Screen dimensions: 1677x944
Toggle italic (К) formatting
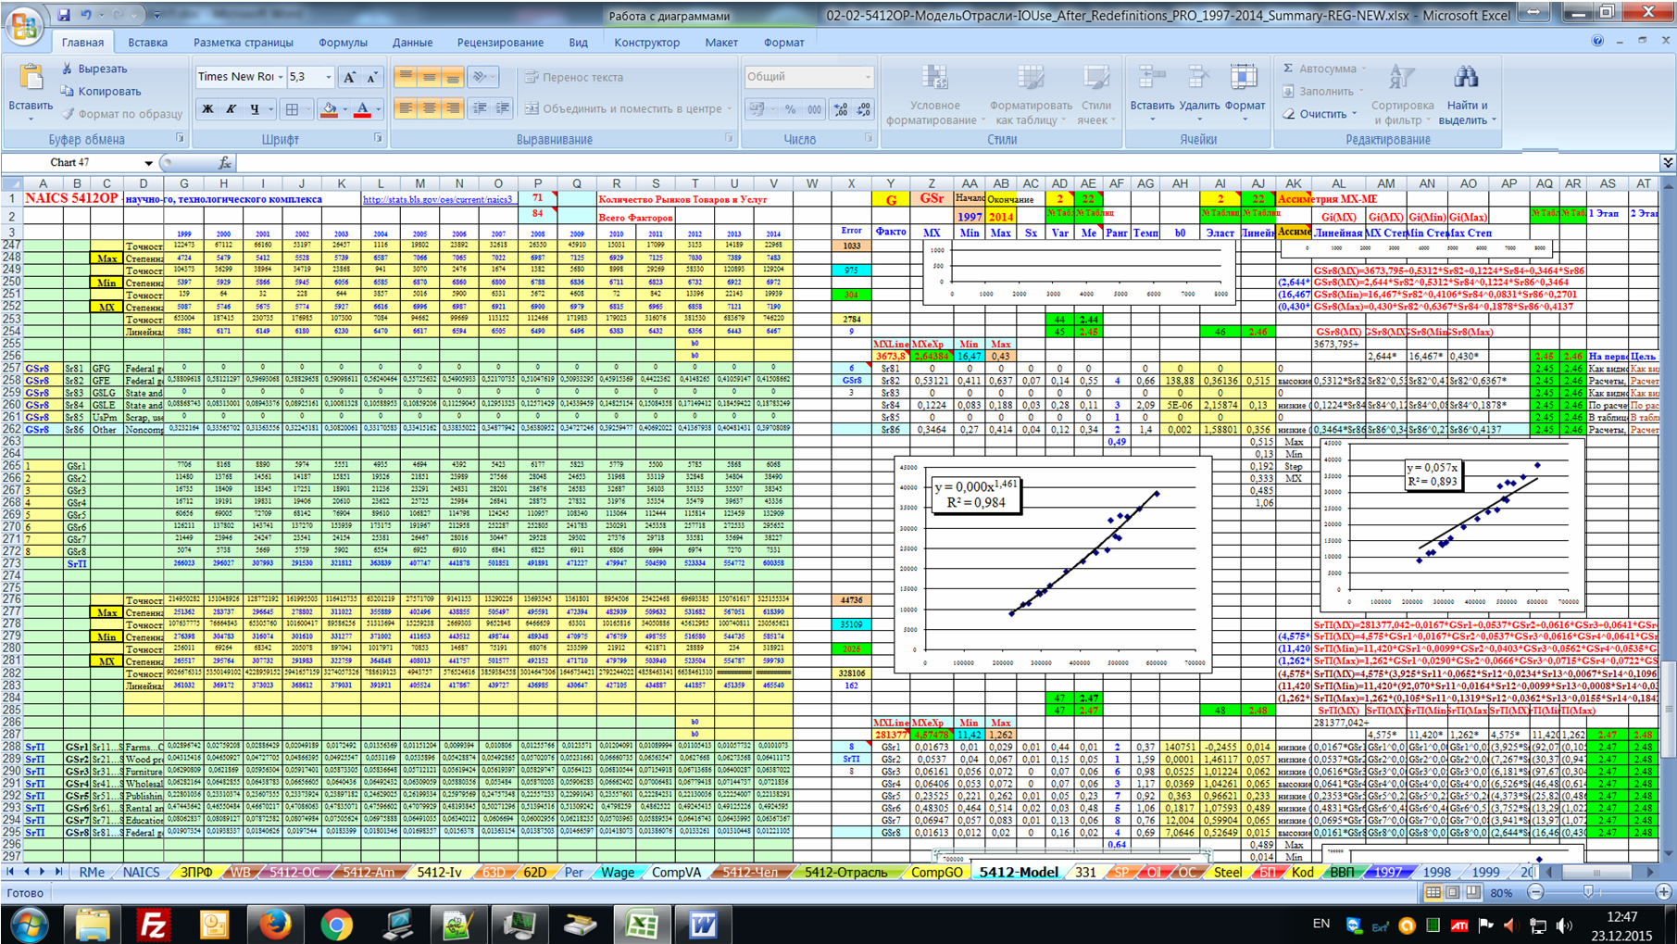click(231, 109)
